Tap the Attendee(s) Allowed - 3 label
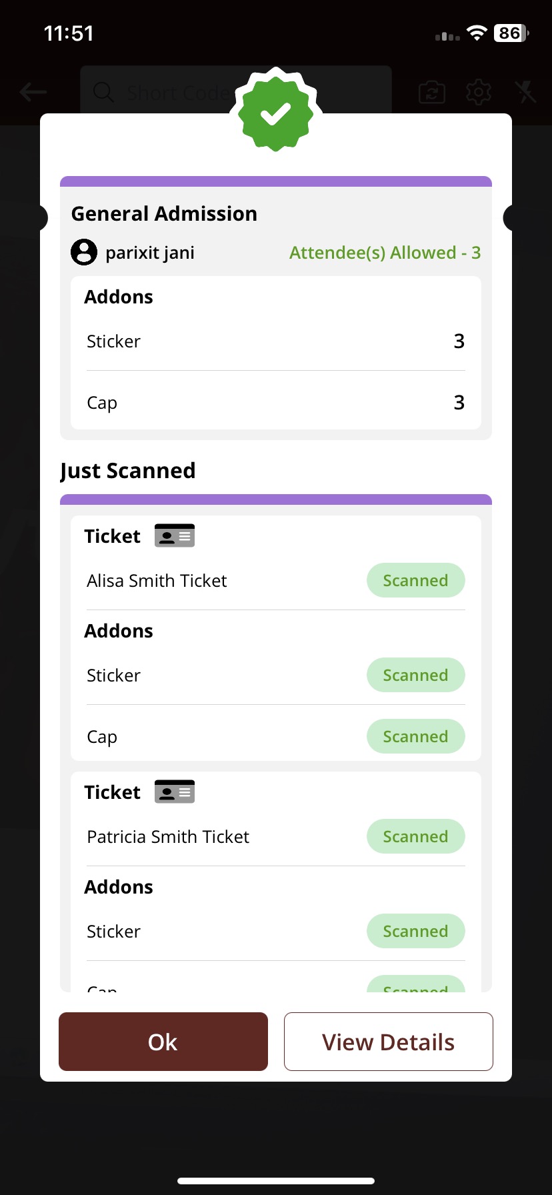This screenshot has width=552, height=1195. [385, 253]
